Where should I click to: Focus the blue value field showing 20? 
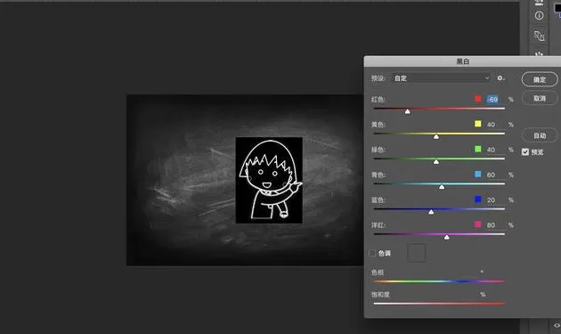tap(495, 200)
